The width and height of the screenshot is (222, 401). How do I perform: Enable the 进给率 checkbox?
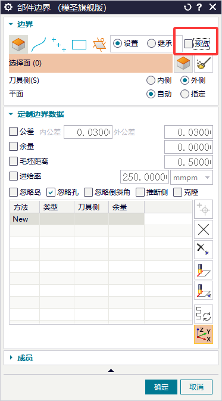coord(13,176)
